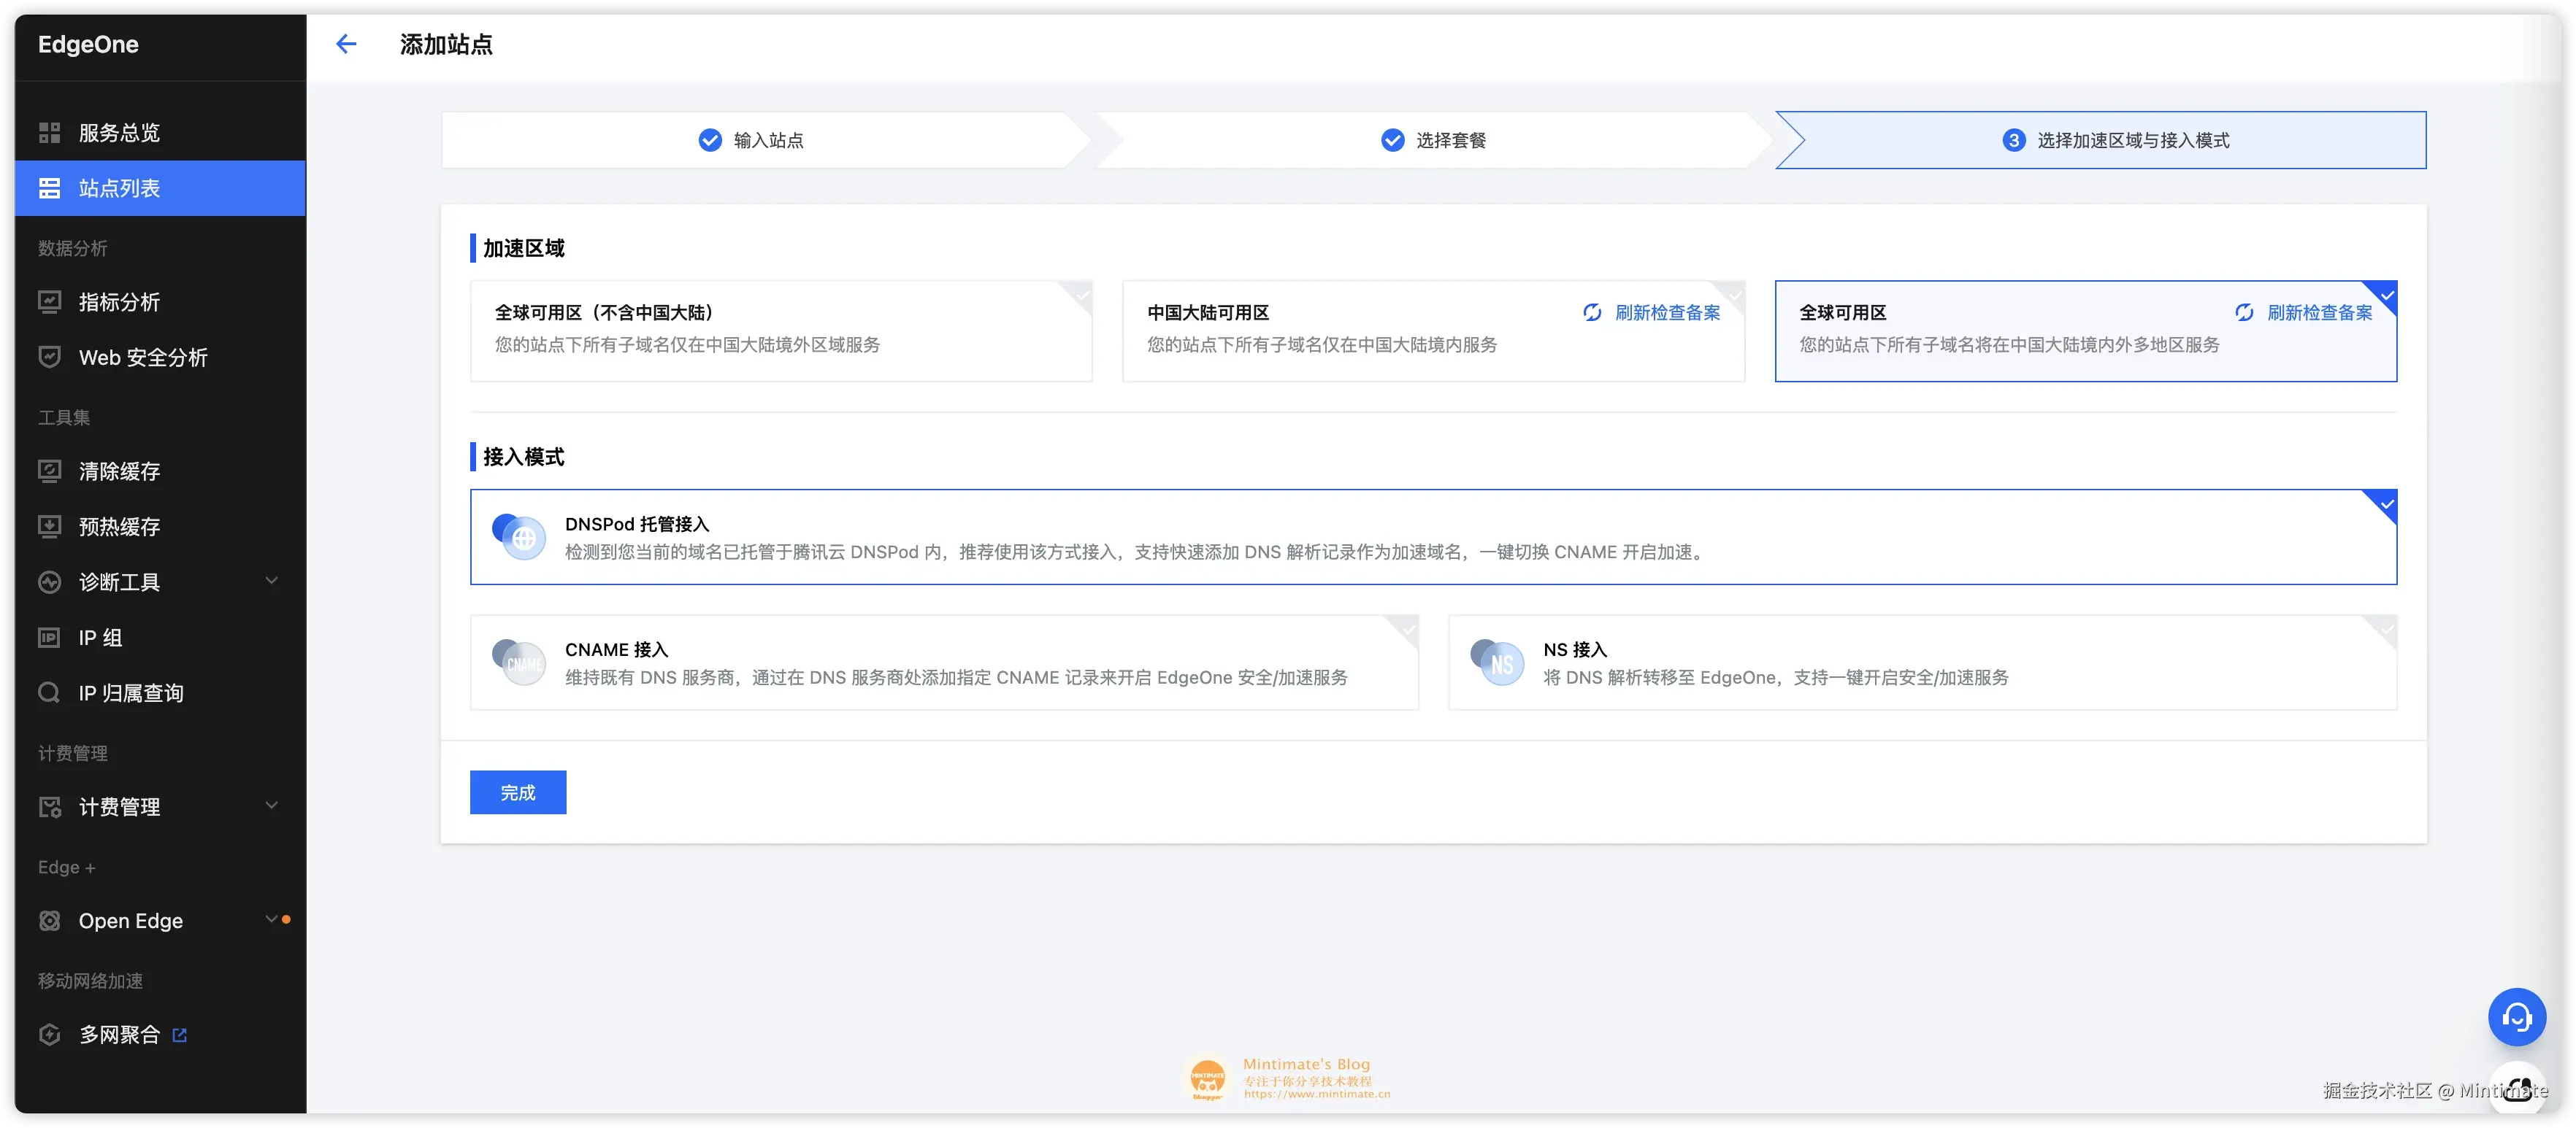Image resolution: width=2576 pixels, height=1128 pixels.
Task: Select the IP 组 icon
Action: click(x=48, y=636)
